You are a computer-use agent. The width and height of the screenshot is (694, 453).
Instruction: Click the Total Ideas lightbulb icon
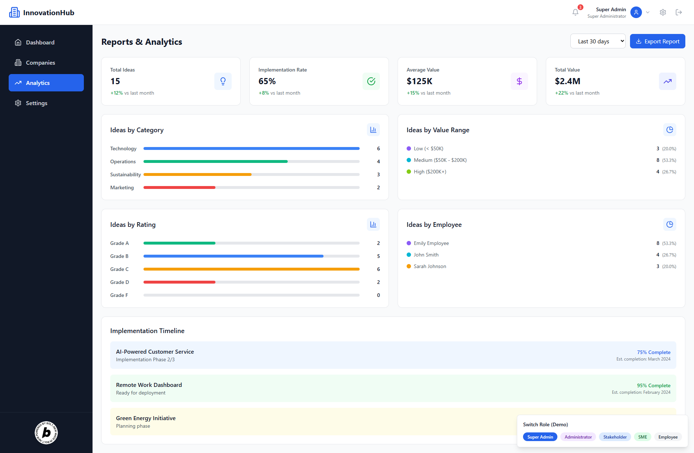(223, 81)
